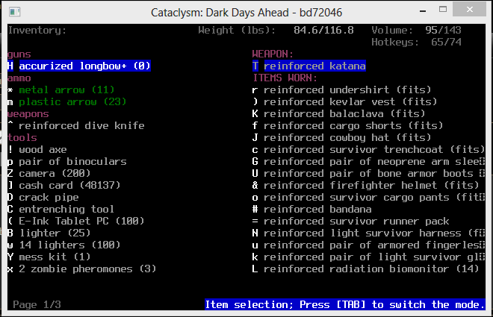Viewport: 493px width, 317px height.
Task: Select the pair of binoculars
Action: coord(67,162)
